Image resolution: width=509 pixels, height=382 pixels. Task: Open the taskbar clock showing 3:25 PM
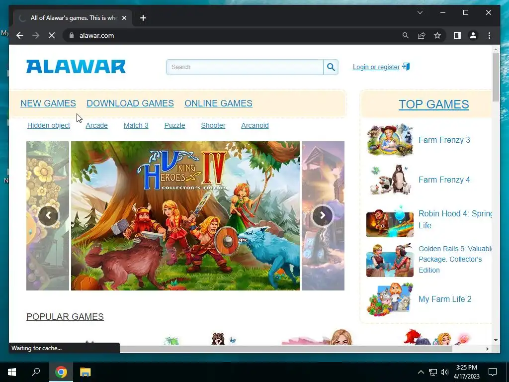point(466,372)
